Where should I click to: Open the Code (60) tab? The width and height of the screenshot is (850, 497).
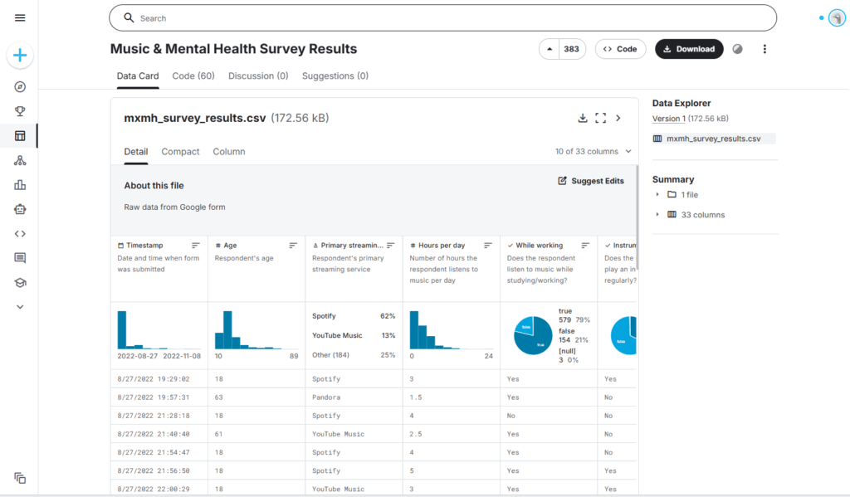click(193, 76)
